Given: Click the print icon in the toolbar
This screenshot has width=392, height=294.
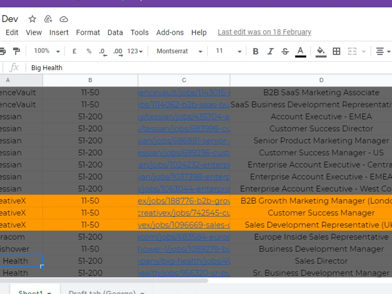Looking at the screenshot, I should pos(2,51).
